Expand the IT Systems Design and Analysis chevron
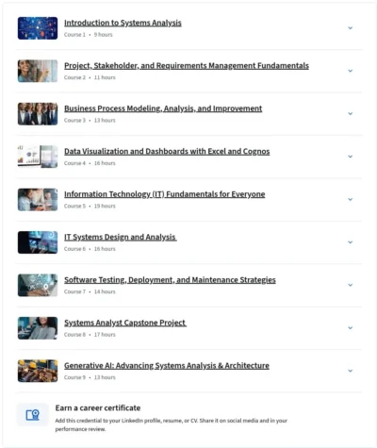Image resolution: width=377 pixels, height=448 pixels. 351,242
